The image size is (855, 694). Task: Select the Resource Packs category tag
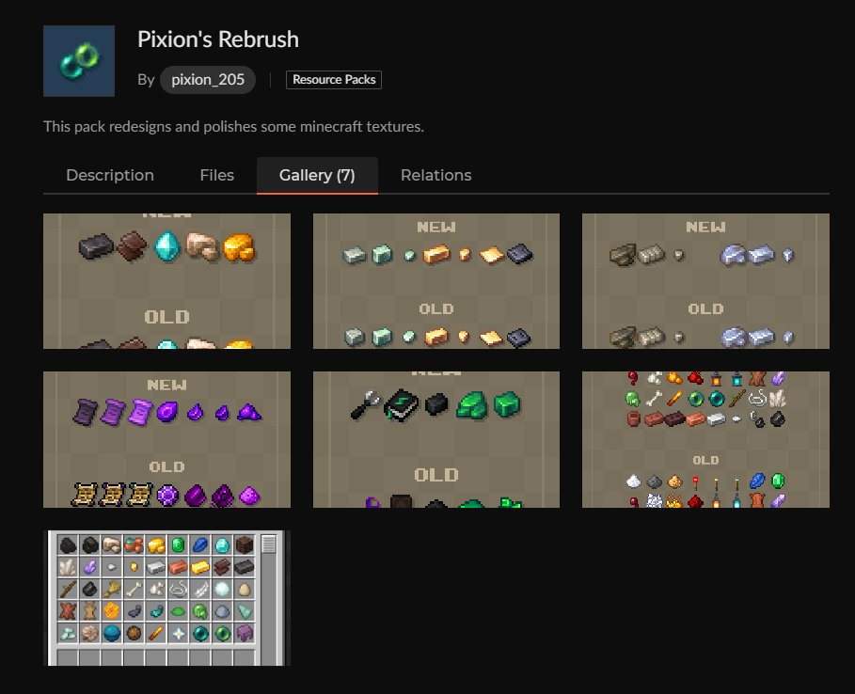[x=334, y=80]
